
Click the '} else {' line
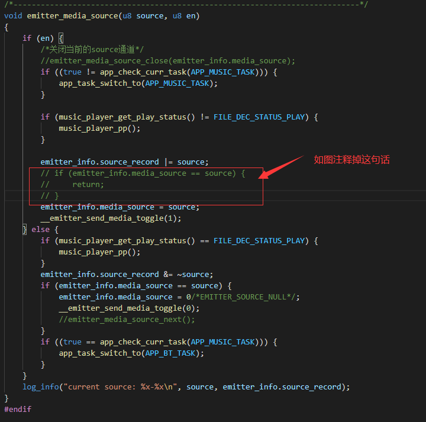(40, 230)
